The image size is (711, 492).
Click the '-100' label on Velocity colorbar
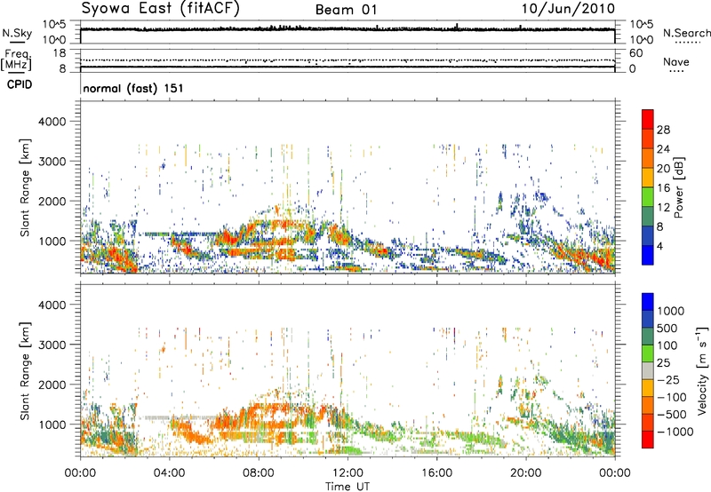point(671,397)
